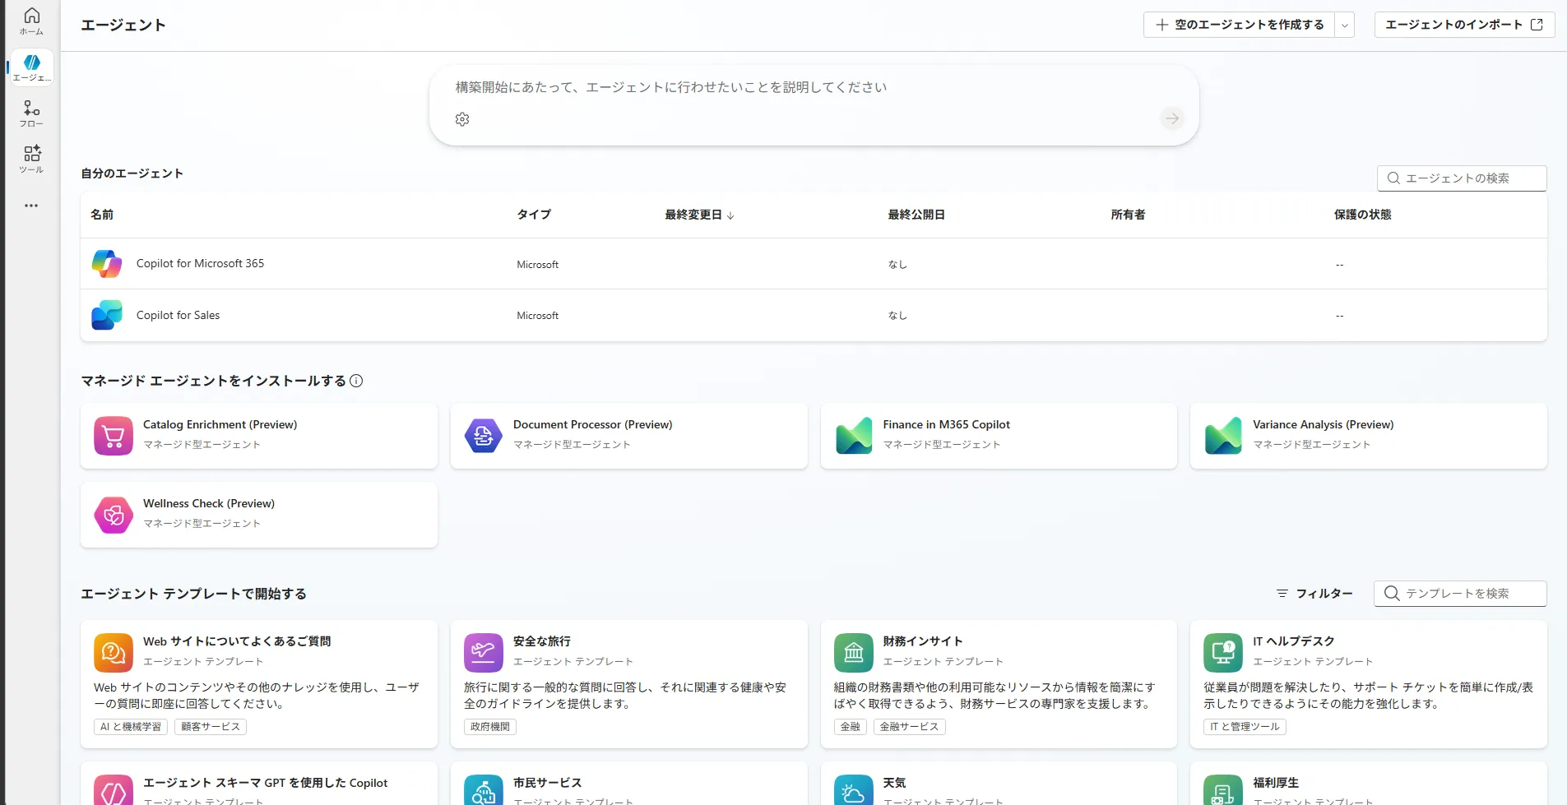Click the Document Processor icon

(484, 436)
